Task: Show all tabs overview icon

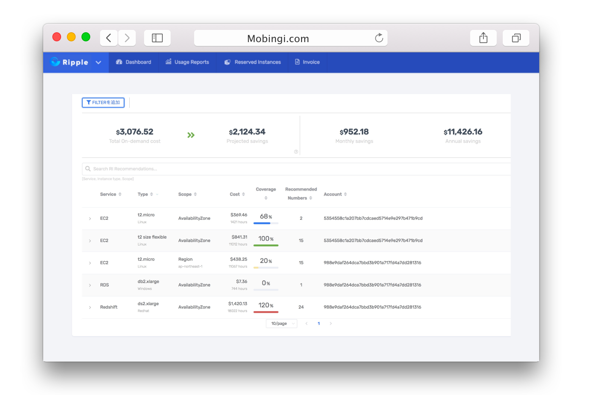Action: 516,38
